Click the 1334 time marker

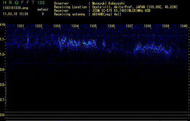75,26
